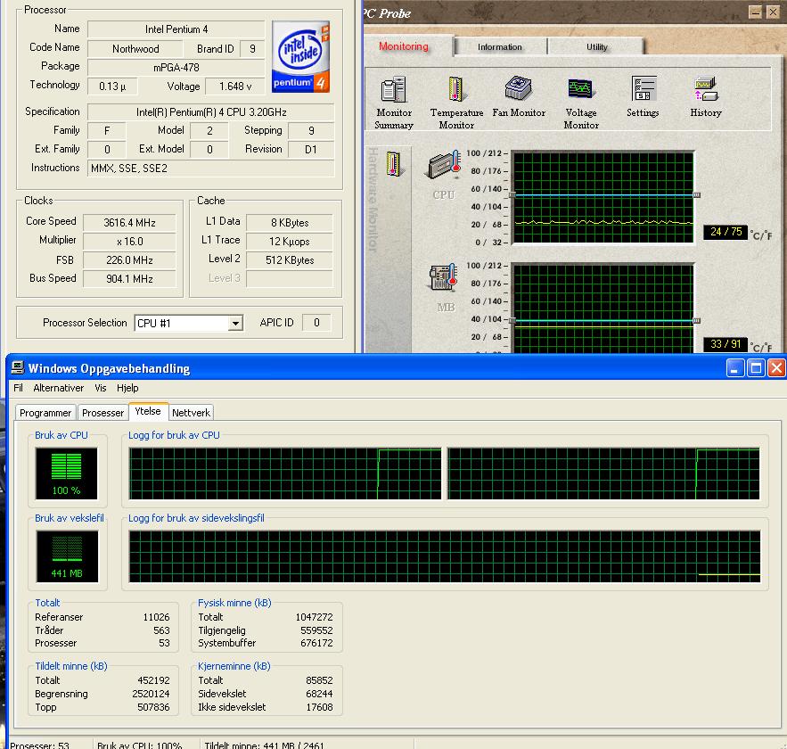Screen dimensions: 787x749
Task: Click the Brand ID 9 field
Action: [252, 49]
